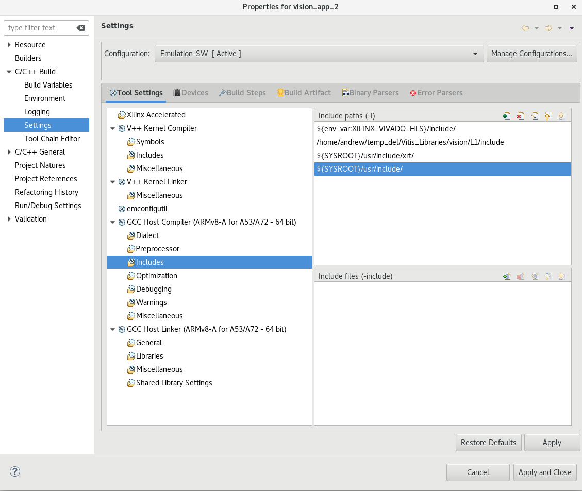
Task: Select Optimization under GCC Host Compiler
Action: tap(156, 276)
